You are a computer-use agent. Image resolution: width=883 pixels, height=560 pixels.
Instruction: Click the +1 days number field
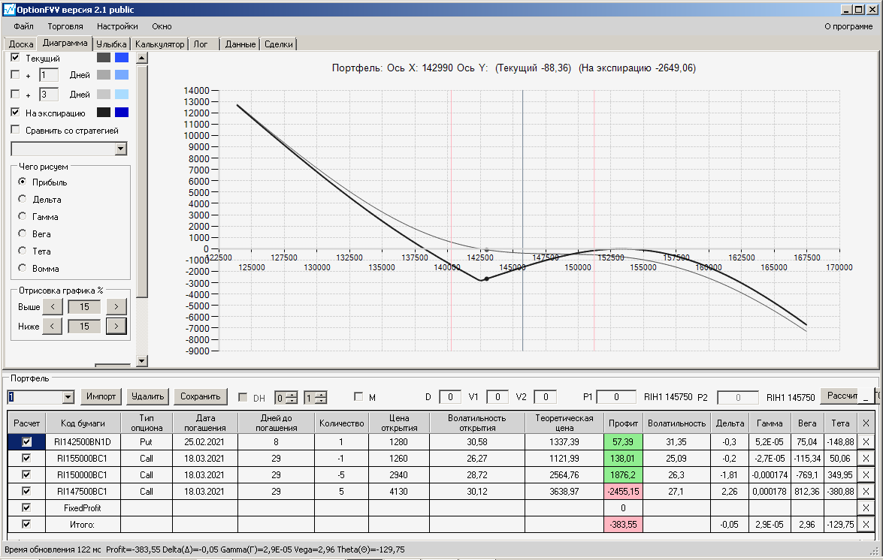coord(48,75)
